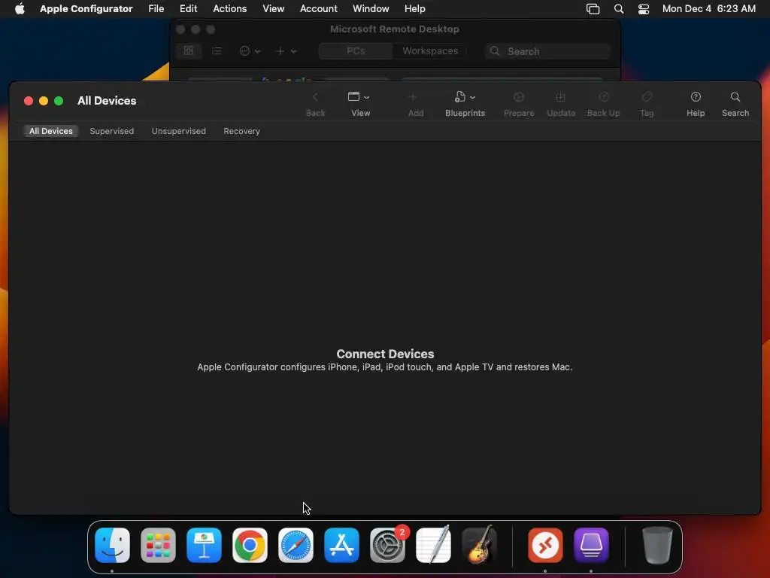This screenshot has height=578, width=770.
Task: Click Search field in Remote Desktop window
Action: pyautogui.click(x=547, y=51)
